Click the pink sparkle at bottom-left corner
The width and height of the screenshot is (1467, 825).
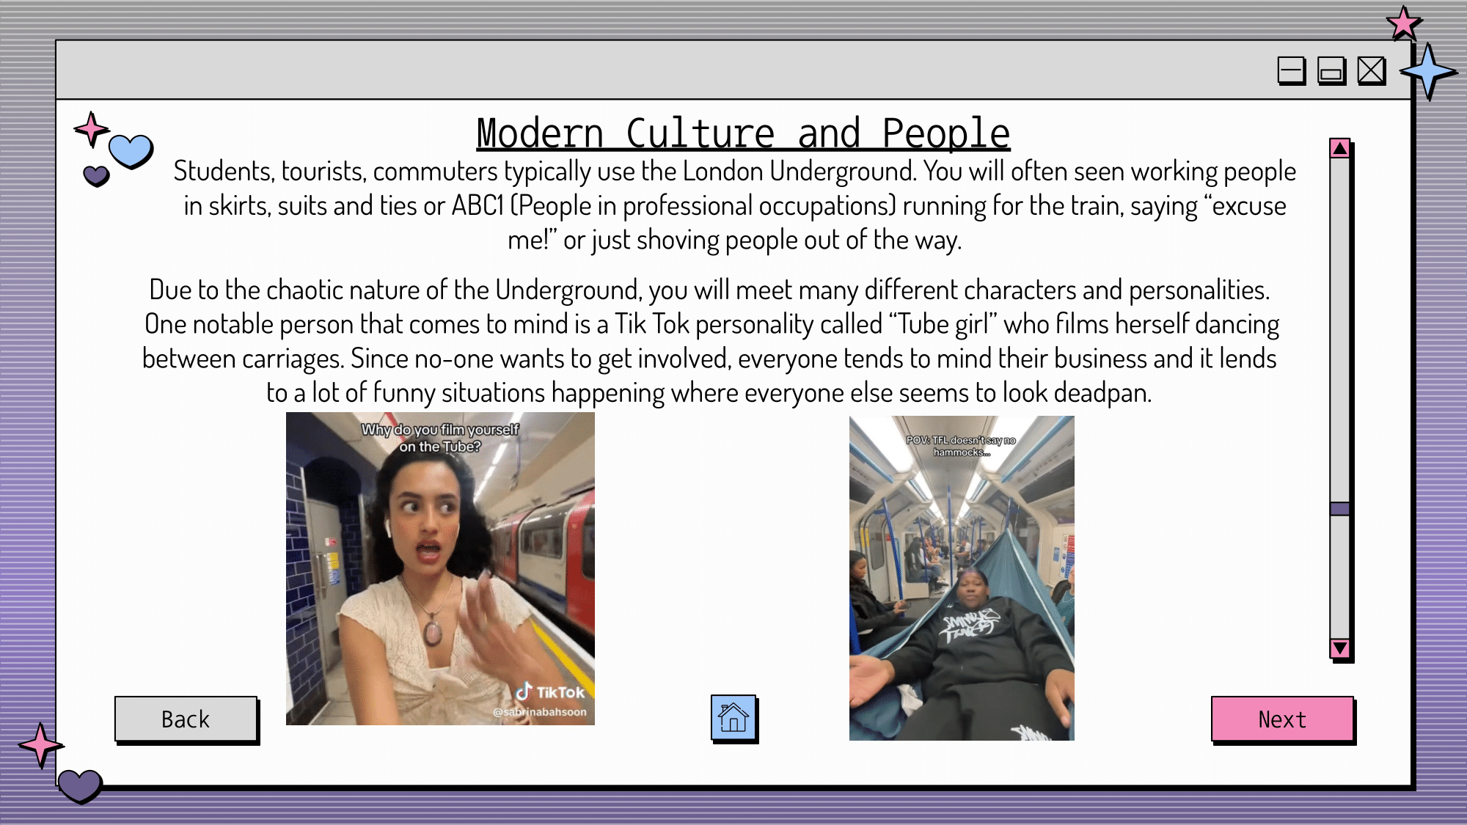tap(40, 745)
